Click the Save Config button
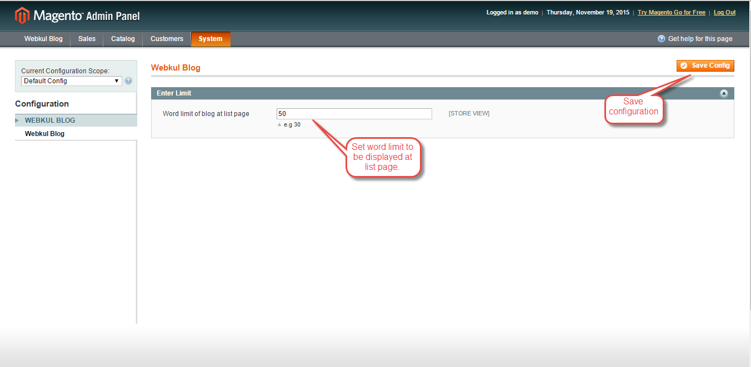The width and height of the screenshot is (751, 367). pos(705,66)
